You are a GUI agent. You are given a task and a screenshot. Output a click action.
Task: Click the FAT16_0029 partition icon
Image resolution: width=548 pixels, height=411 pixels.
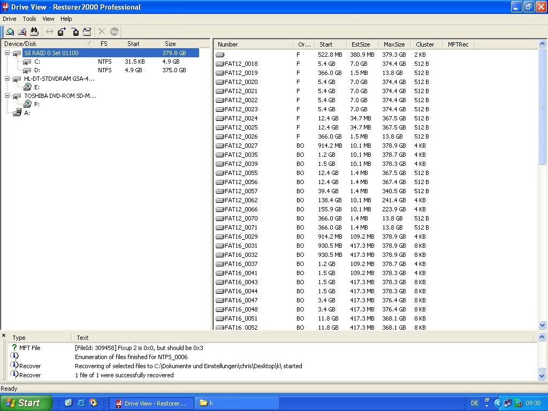[x=220, y=237]
